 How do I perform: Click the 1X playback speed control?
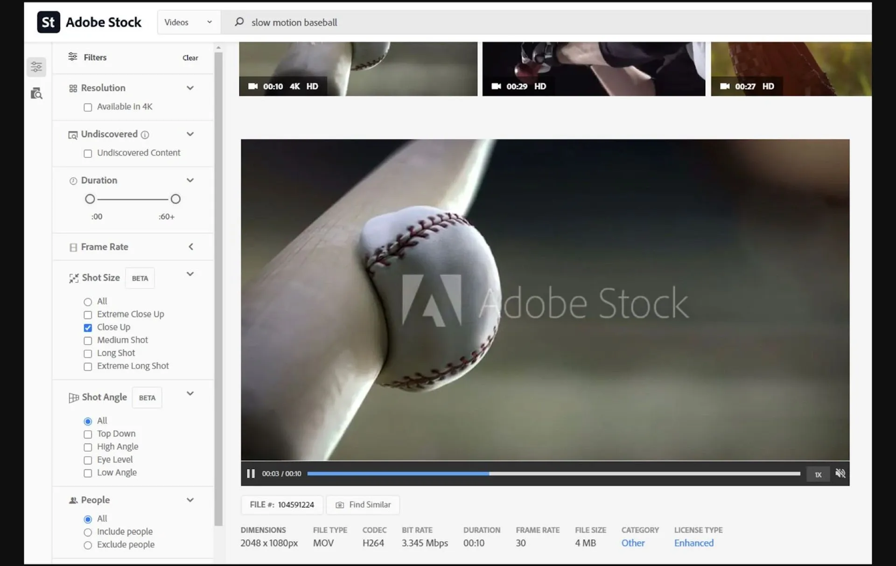pos(818,474)
